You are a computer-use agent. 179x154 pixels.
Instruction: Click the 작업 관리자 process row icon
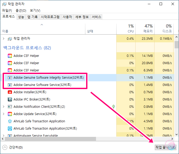[x=10, y=39]
